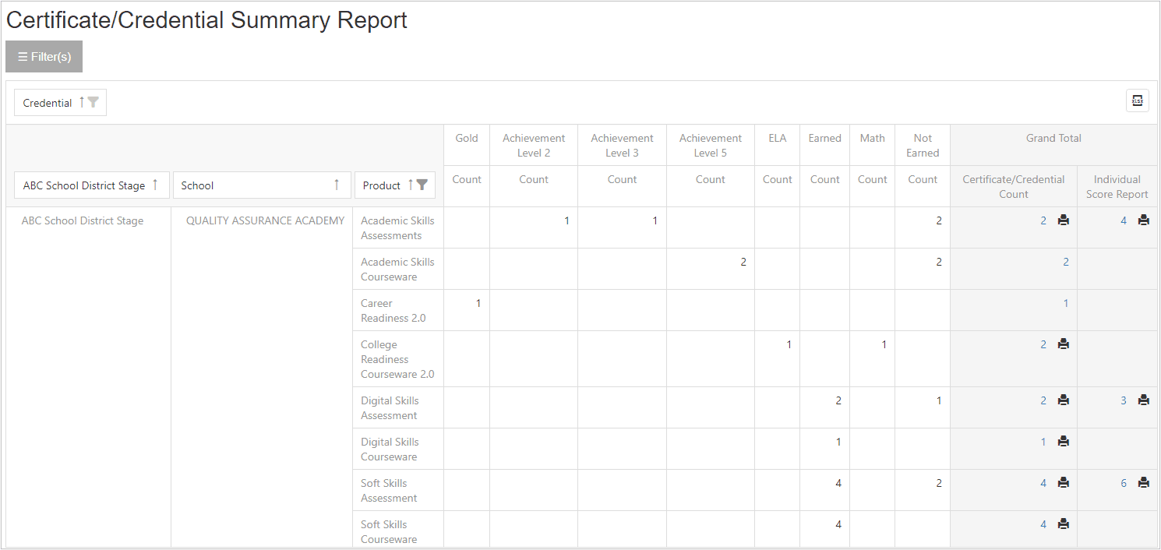Open individual score report count 6

click(x=1124, y=483)
